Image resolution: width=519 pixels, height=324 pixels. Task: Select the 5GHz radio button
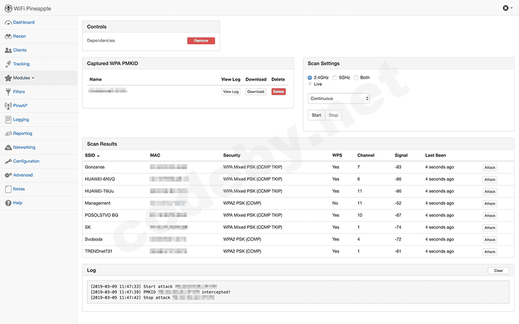334,78
